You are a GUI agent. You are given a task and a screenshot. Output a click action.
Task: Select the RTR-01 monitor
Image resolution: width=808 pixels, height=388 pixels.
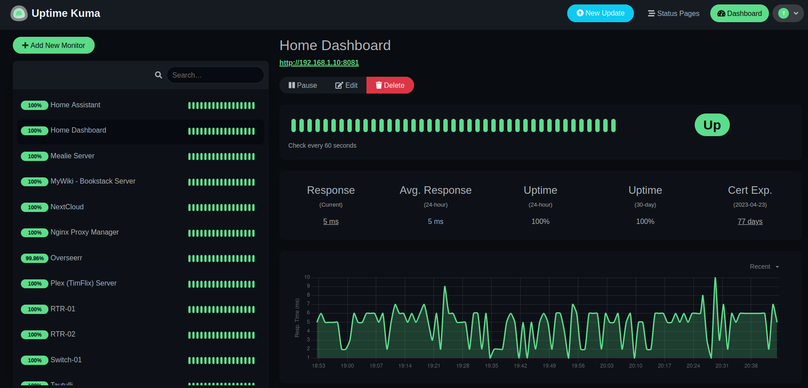point(140,309)
